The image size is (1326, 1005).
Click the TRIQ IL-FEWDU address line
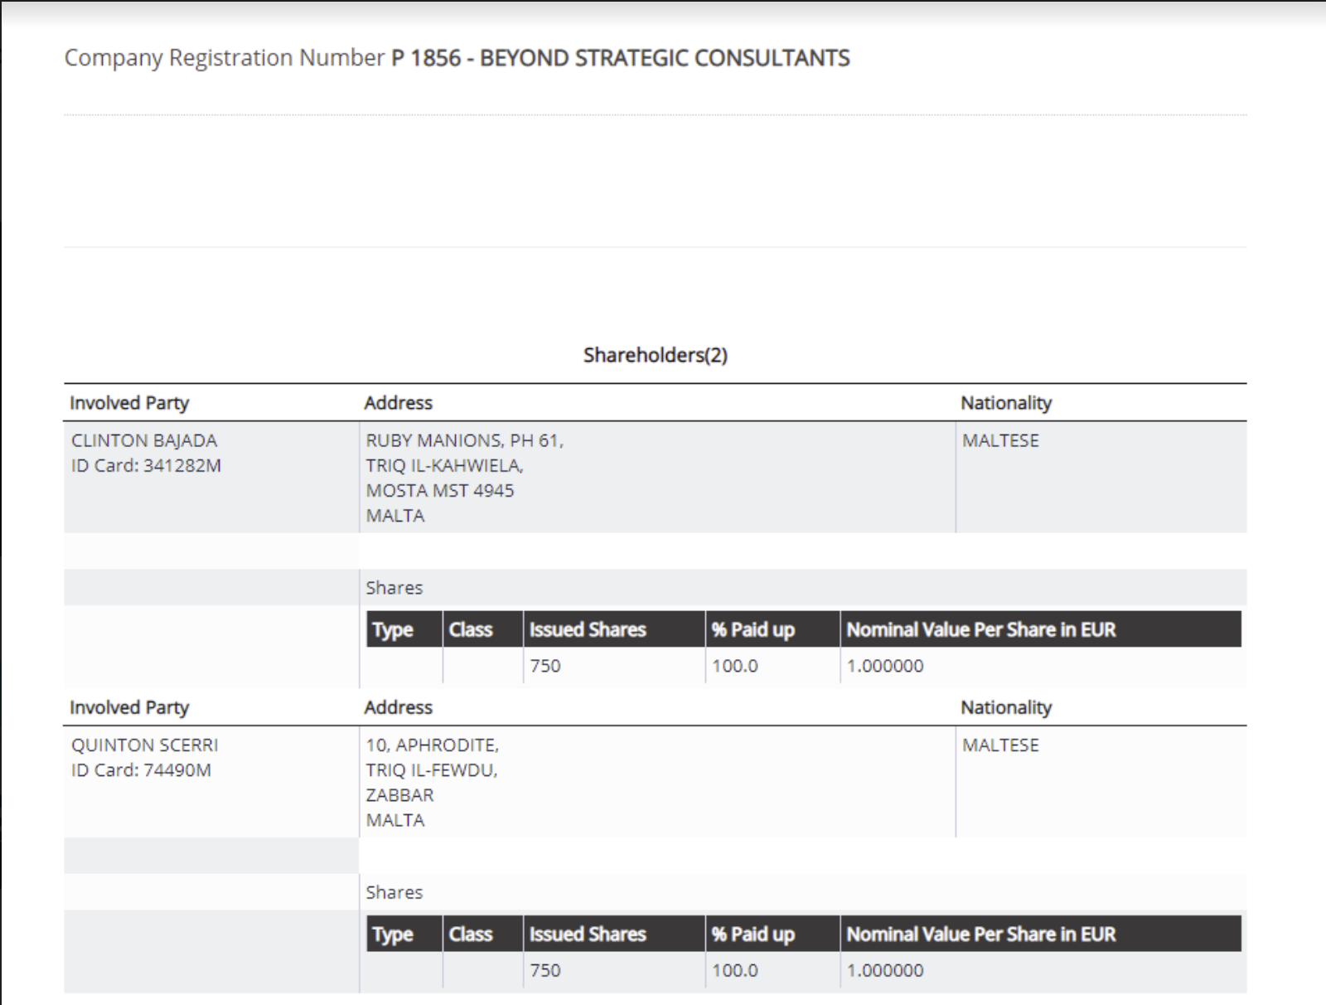click(432, 770)
